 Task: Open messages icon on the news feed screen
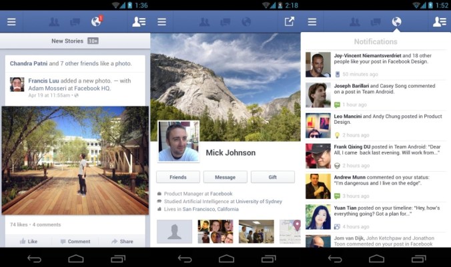(75, 22)
